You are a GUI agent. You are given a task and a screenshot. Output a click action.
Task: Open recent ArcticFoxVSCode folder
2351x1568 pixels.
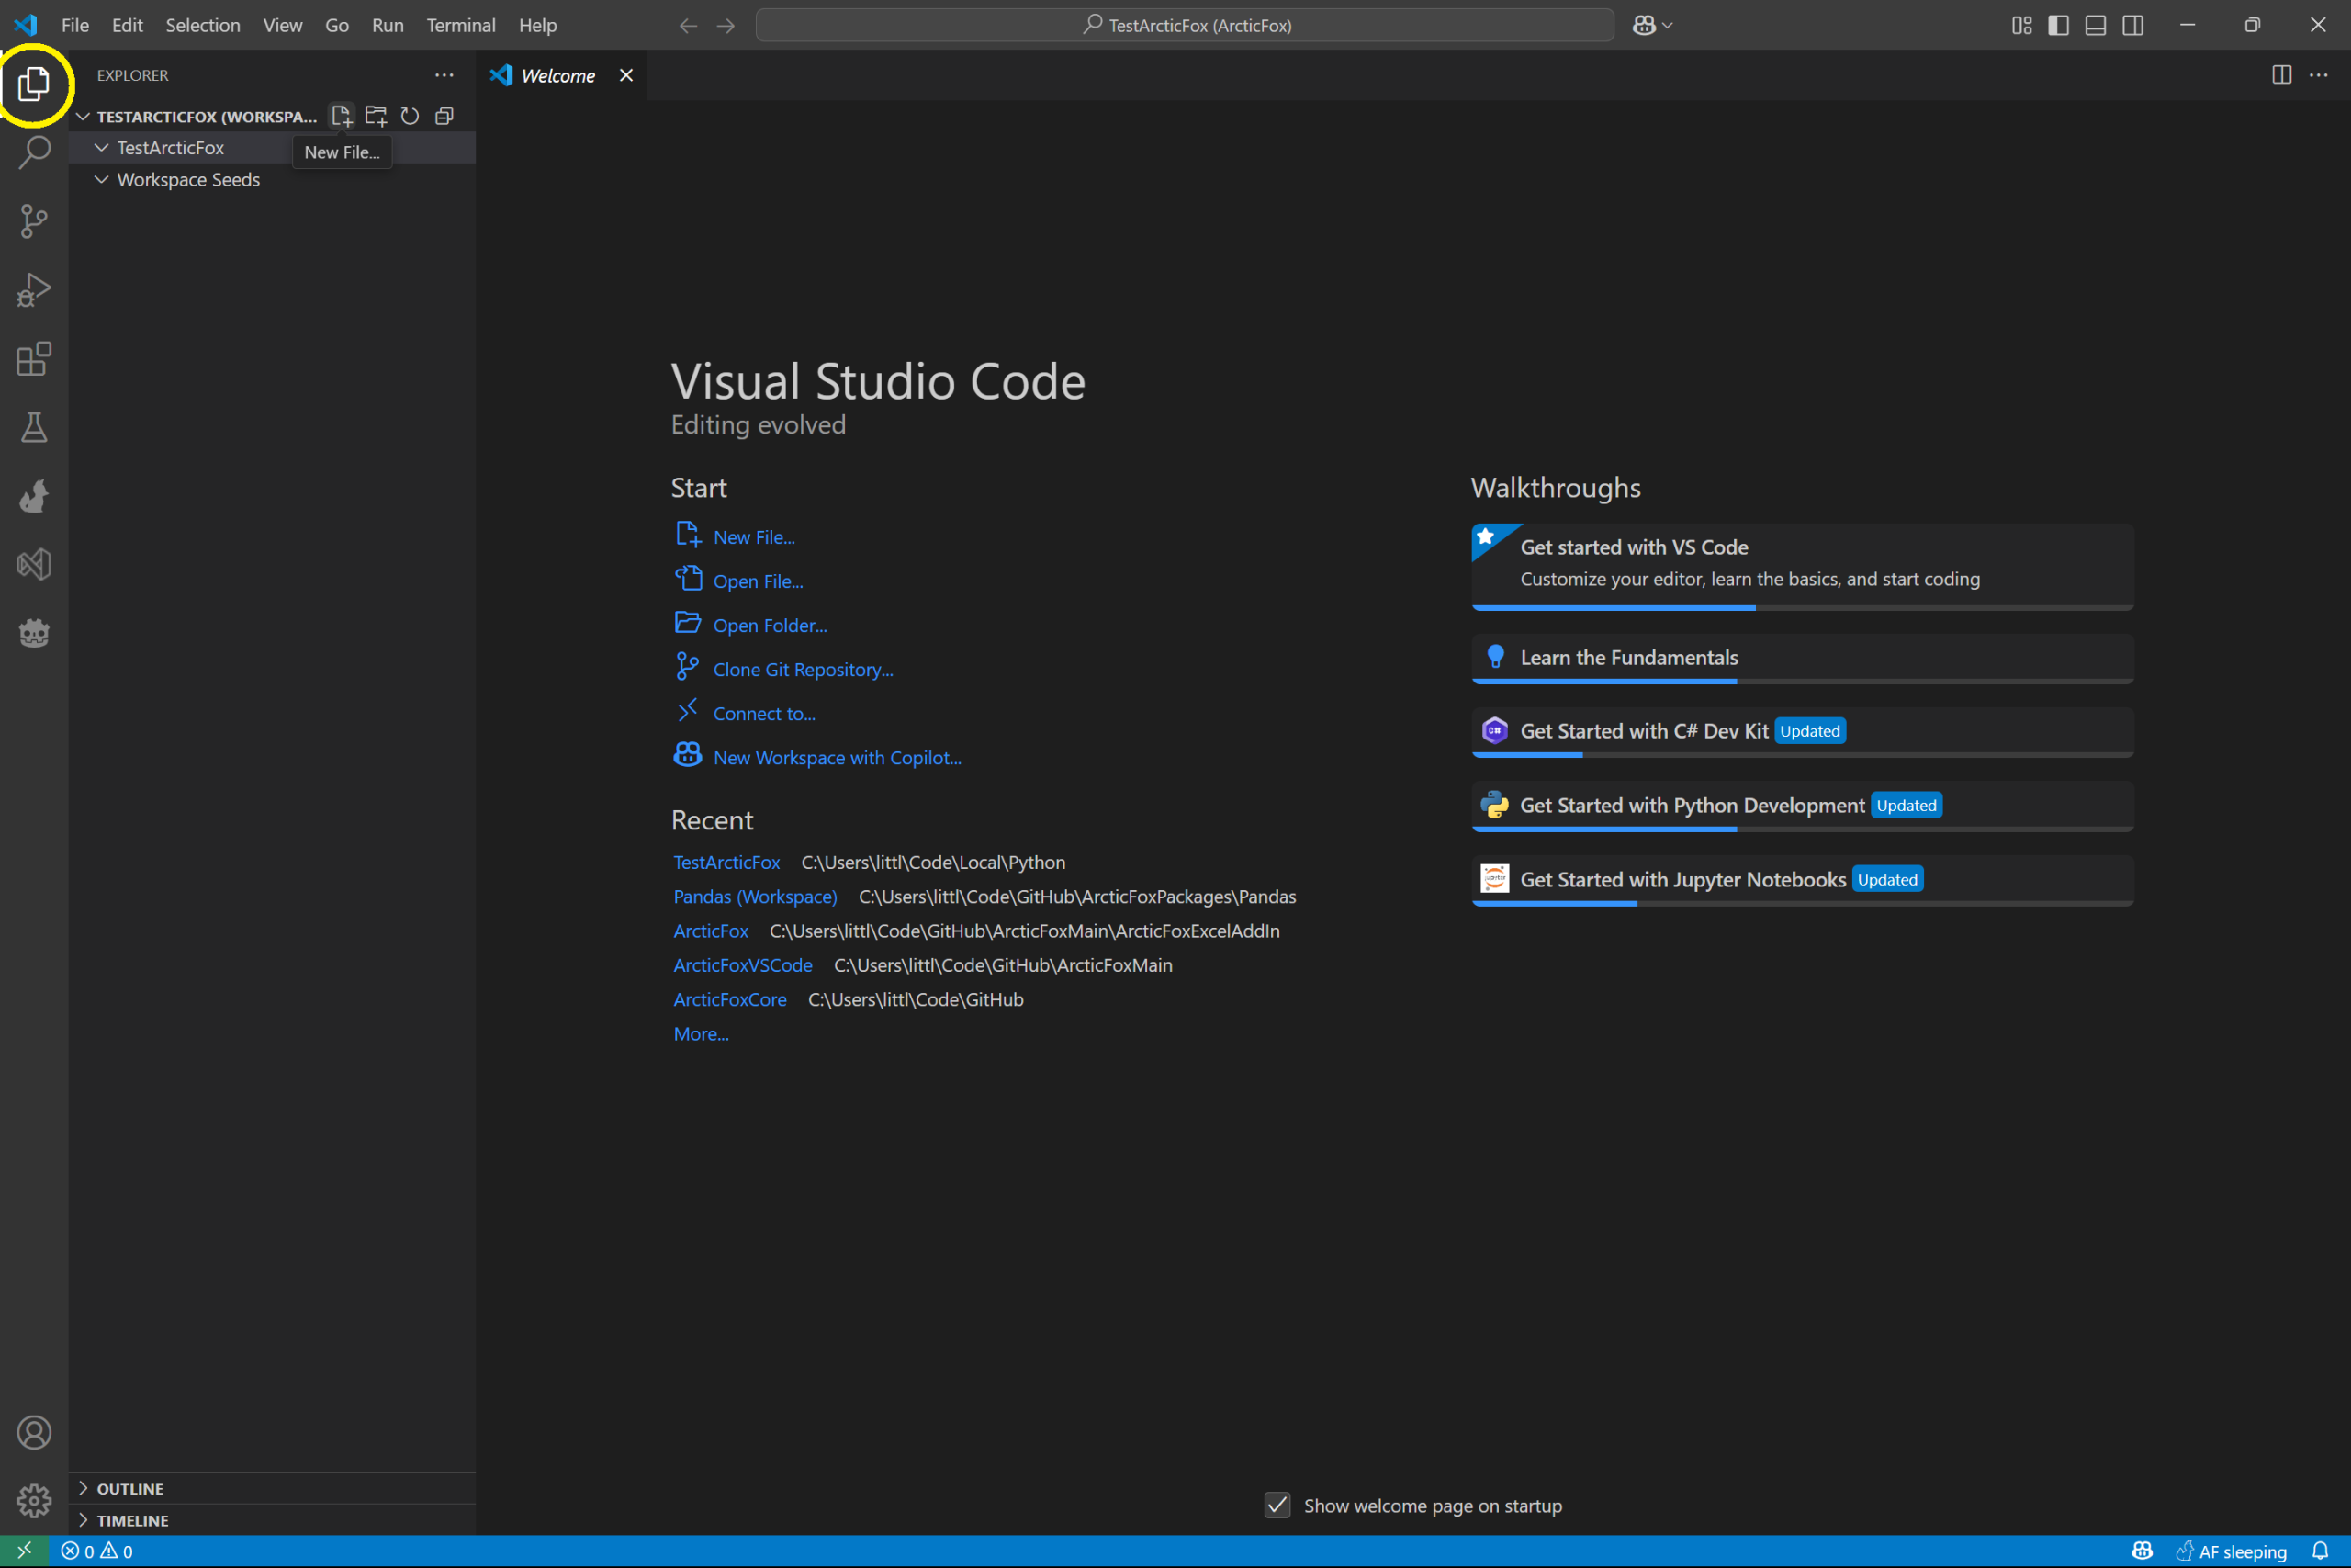pyautogui.click(x=743, y=965)
